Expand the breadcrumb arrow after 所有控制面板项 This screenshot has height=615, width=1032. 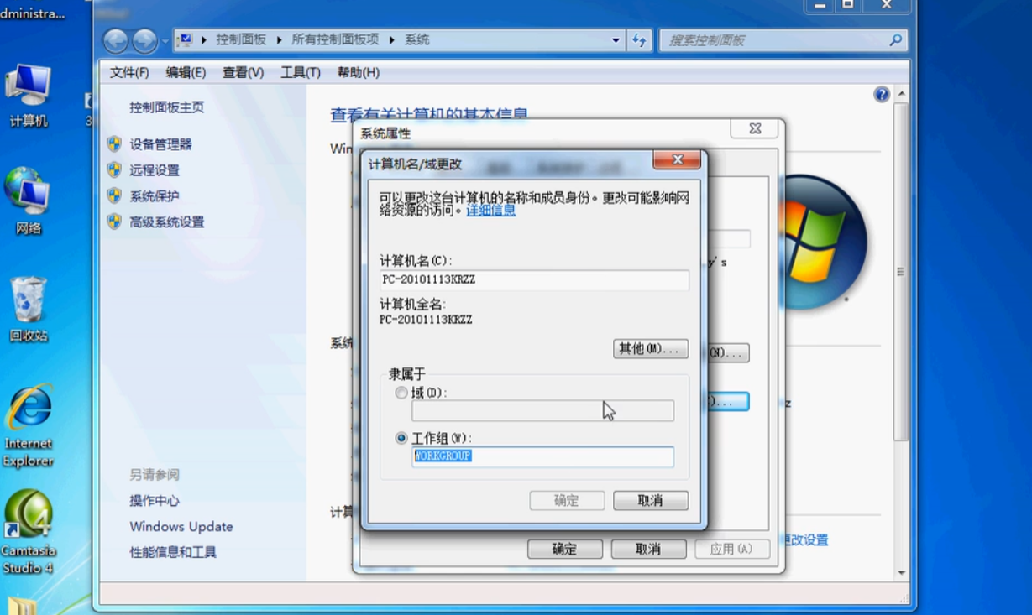pos(392,39)
